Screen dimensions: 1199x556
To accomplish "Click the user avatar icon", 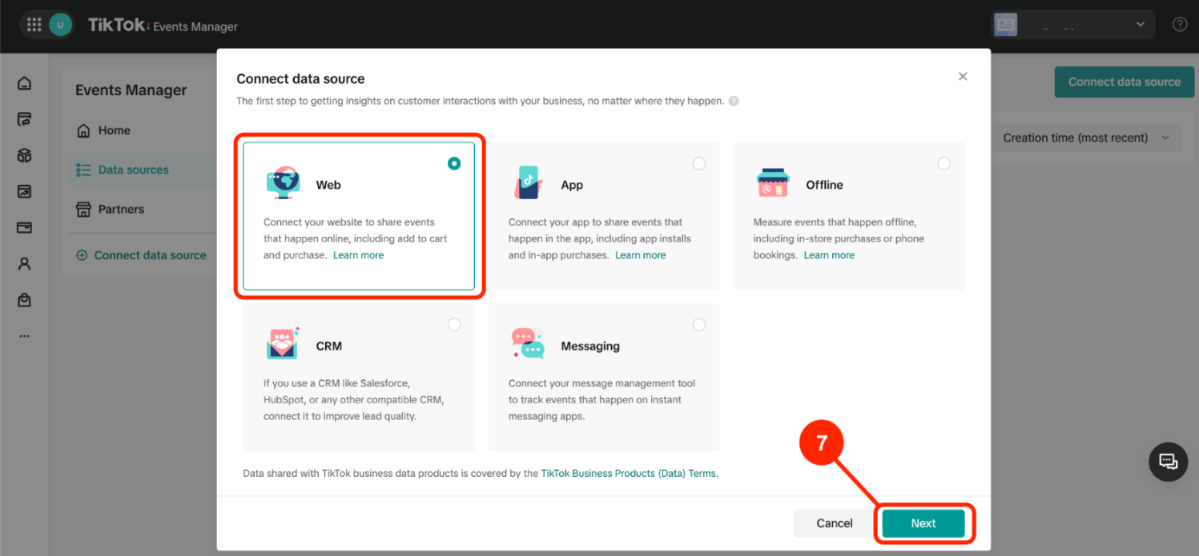I will coord(60,25).
